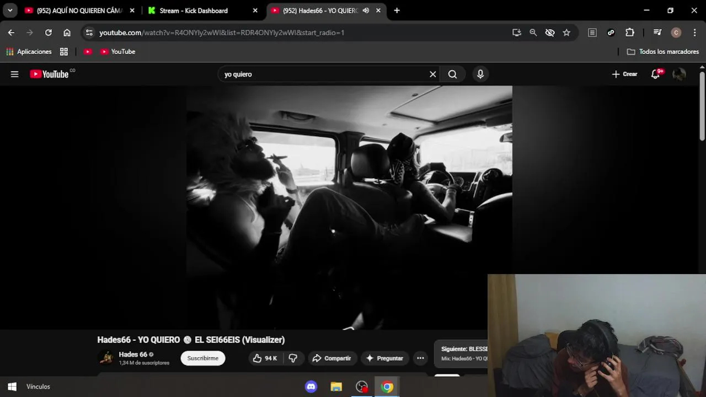Open Google Chrome taskbar icon
The height and width of the screenshot is (397, 706).
387,387
